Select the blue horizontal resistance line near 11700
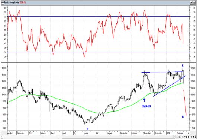Viewport: 197px width, 139px height. click(x=162, y=72)
